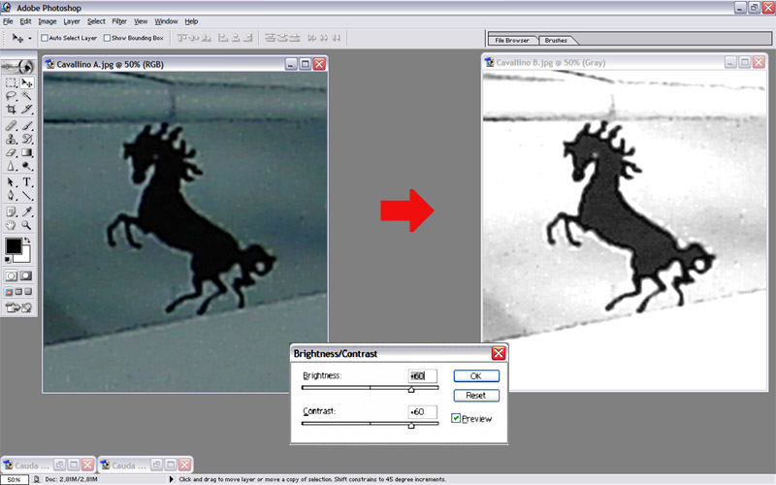Select the Healing Brush tool
The image size is (776, 485).
point(11,126)
